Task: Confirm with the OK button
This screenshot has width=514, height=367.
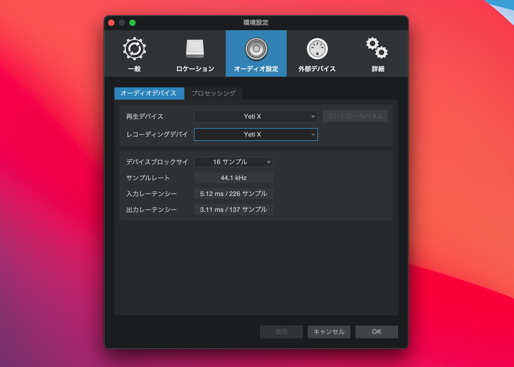Action: (377, 332)
